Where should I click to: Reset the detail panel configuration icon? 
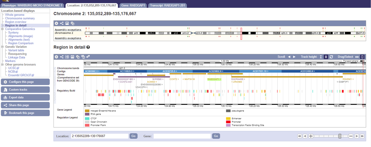pyautogui.click(x=78, y=57)
